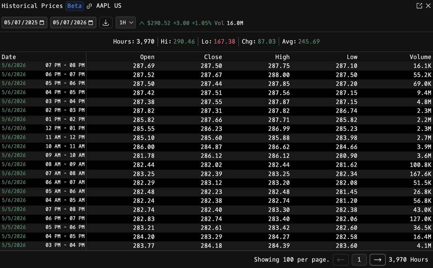Sort by the Volume column header
Image resolution: width=433 pixels, height=268 pixels.
tap(420, 57)
